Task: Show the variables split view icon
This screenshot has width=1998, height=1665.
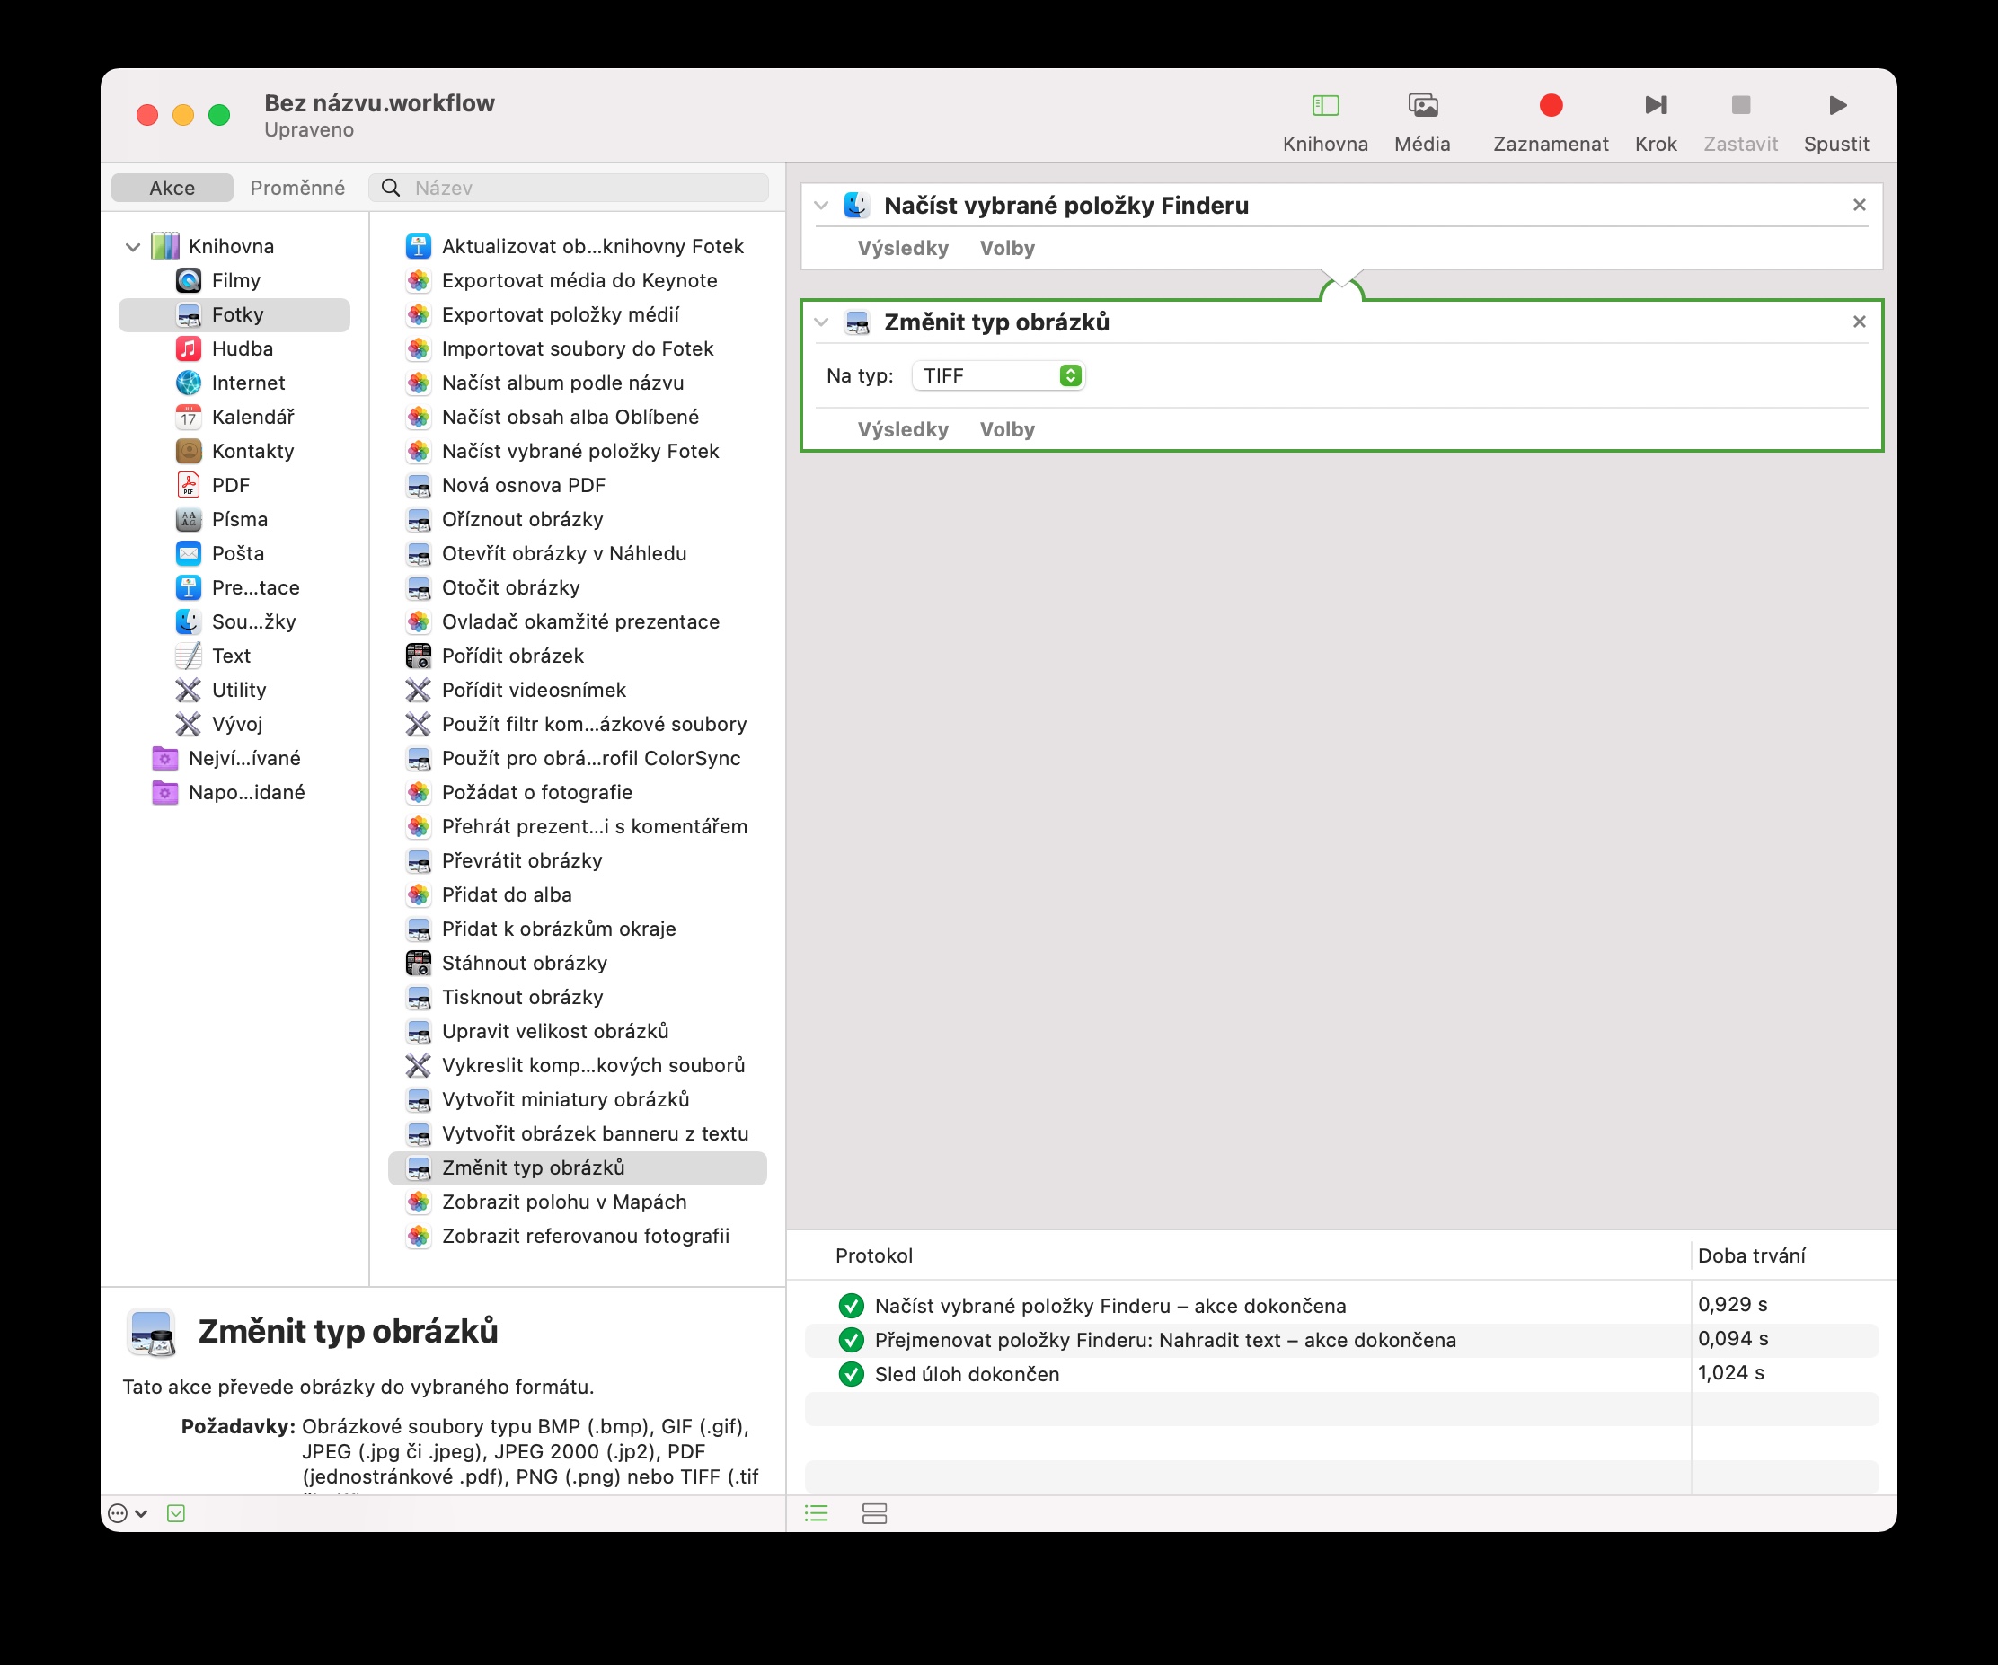Action: [873, 1513]
